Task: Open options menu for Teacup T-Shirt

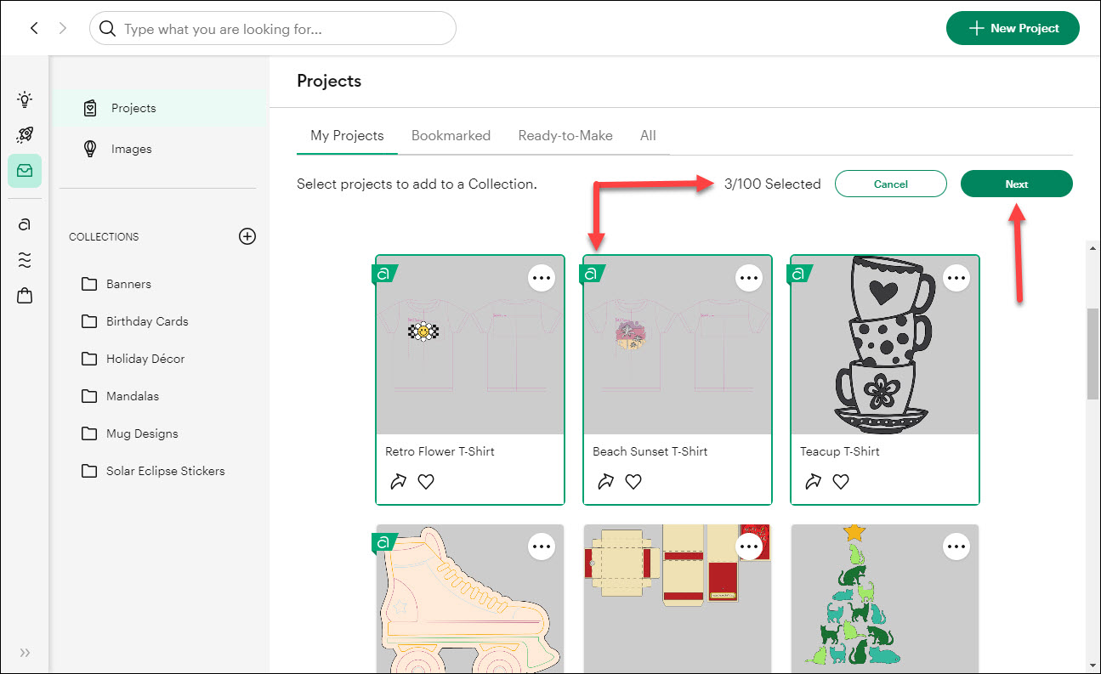Action: click(956, 278)
